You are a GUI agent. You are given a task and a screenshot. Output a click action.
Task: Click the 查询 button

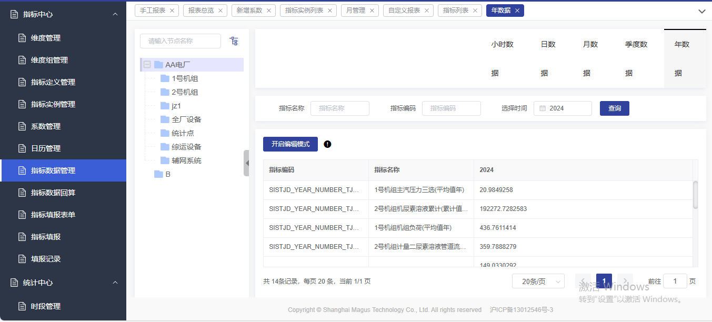click(x=614, y=108)
